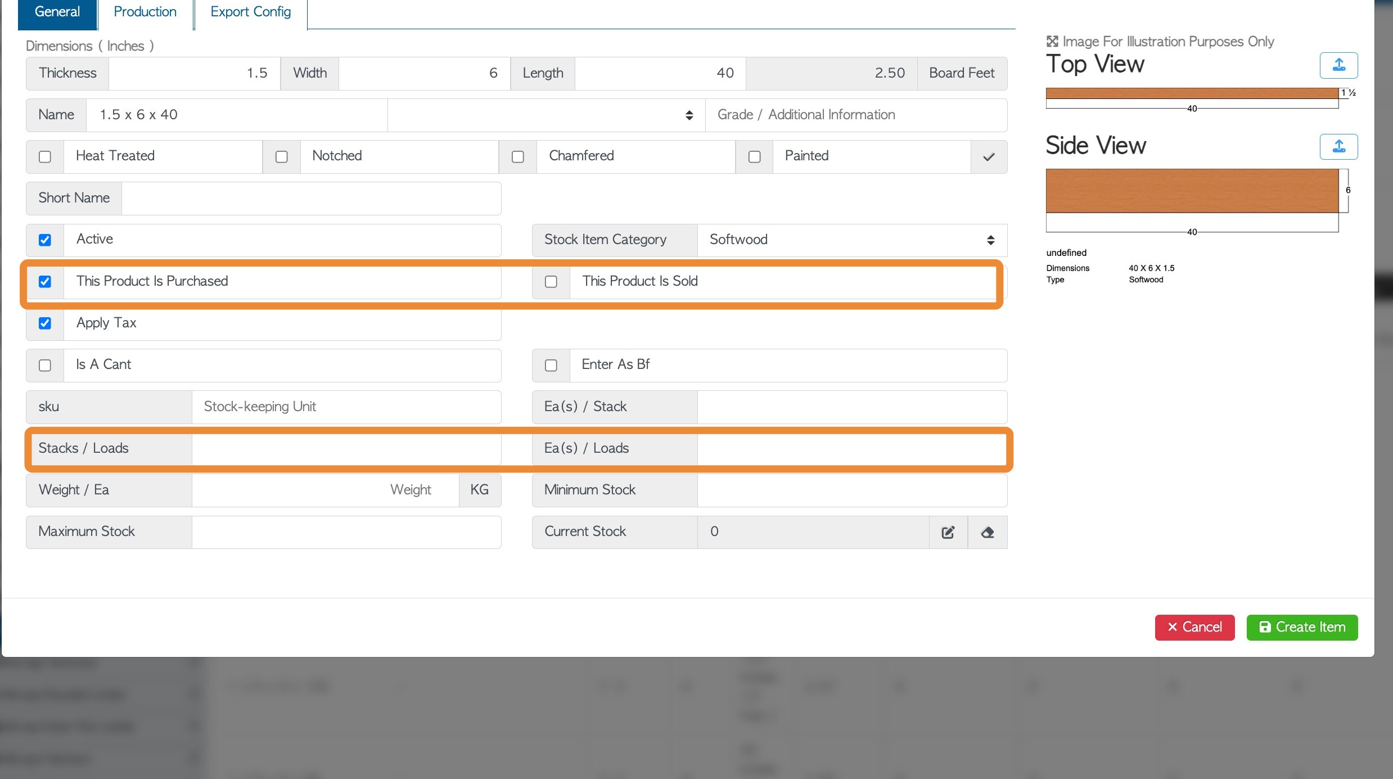
Task: Enable the Heat Treated checkbox
Action: (45, 157)
